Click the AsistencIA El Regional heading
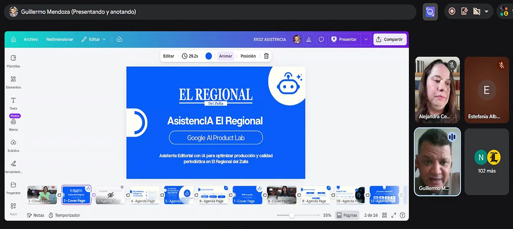This screenshot has height=229, width=513. coord(215,121)
